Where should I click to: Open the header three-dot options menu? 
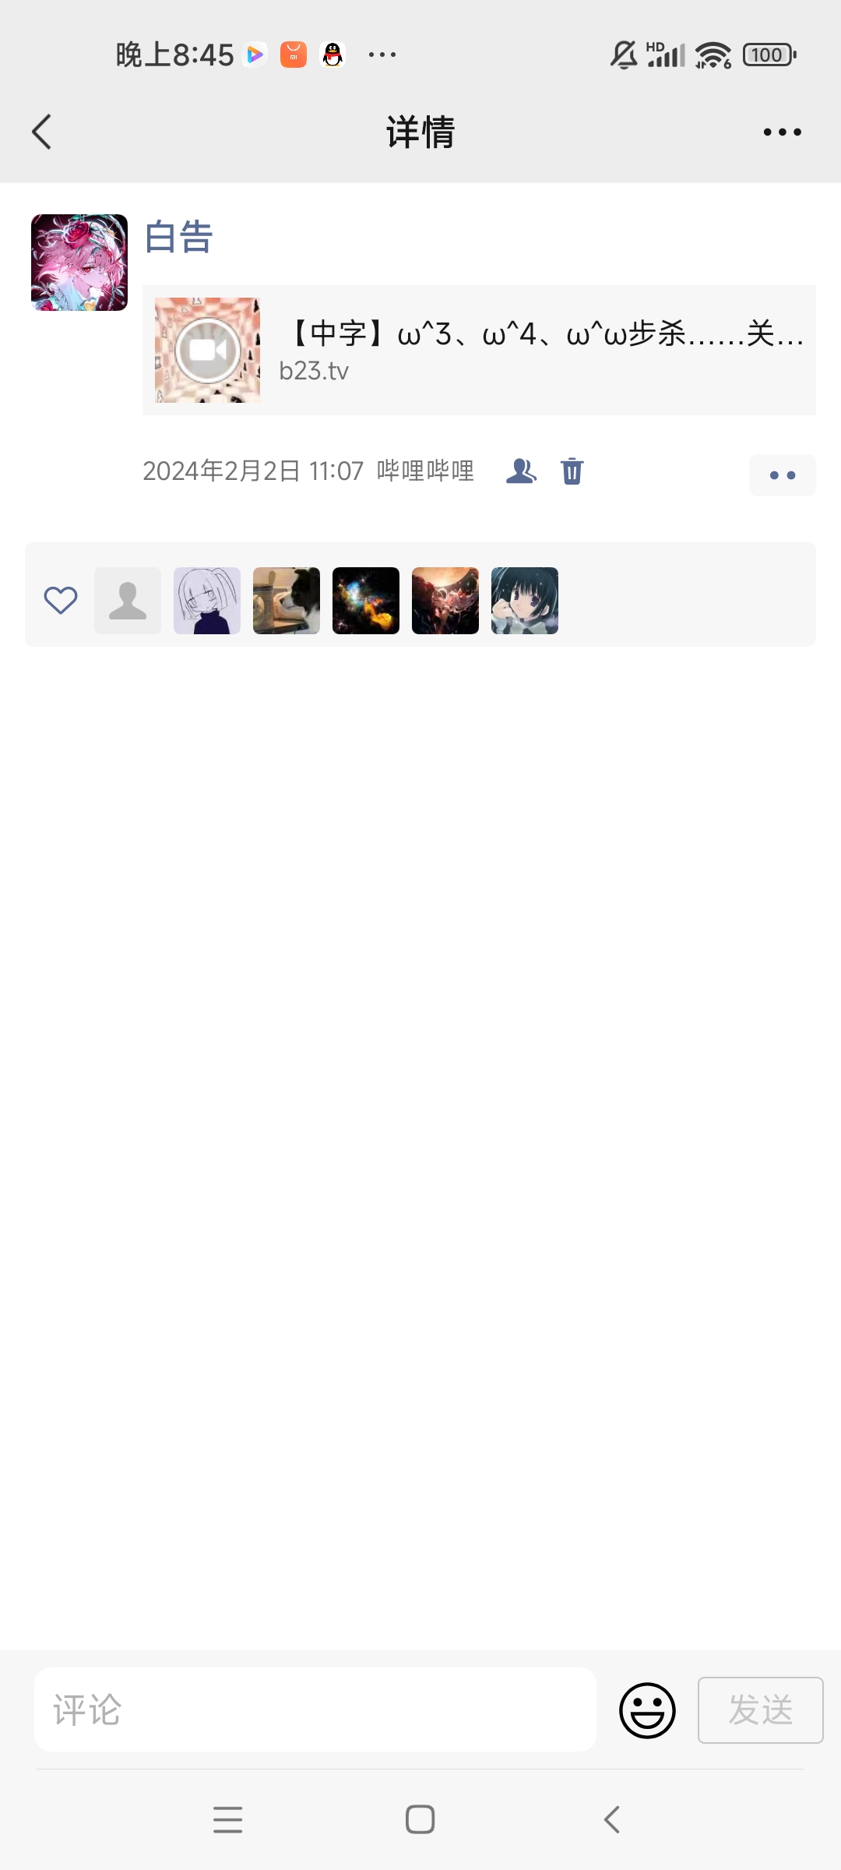[782, 132]
